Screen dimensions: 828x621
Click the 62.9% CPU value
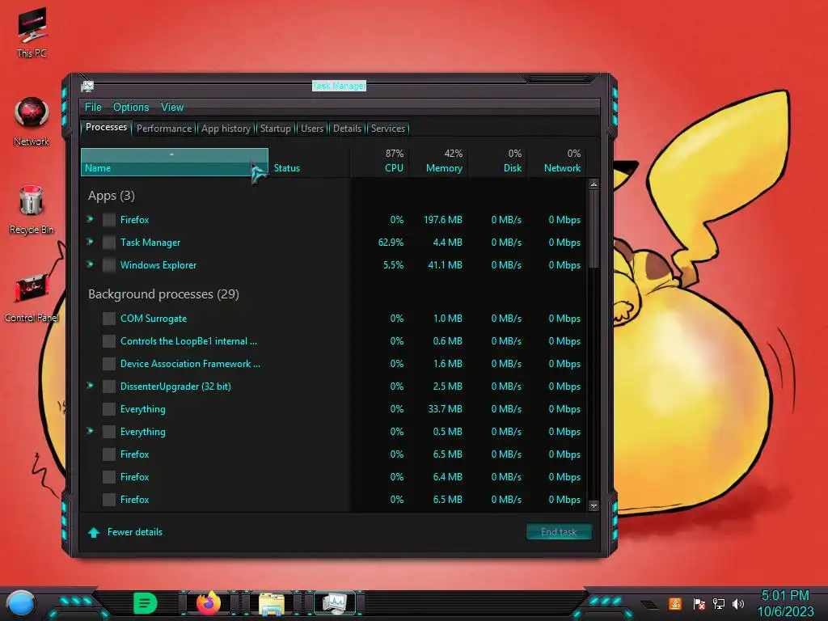(391, 243)
